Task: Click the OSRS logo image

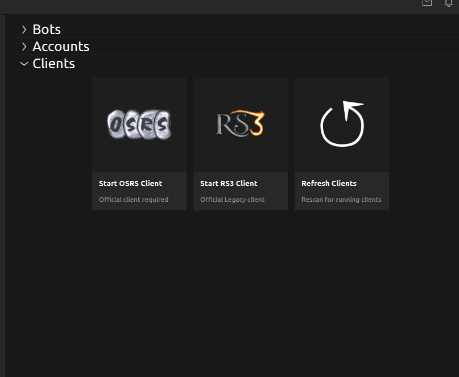Action: [x=139, y=125]
